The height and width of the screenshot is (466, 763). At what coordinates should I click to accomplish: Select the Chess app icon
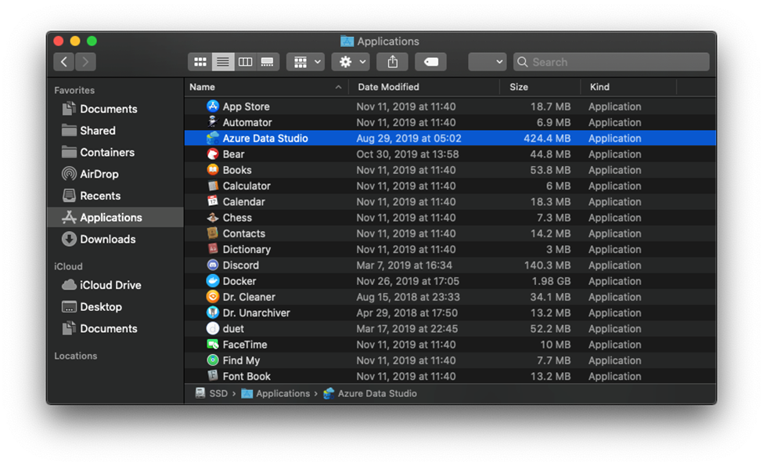pos(213,218)
